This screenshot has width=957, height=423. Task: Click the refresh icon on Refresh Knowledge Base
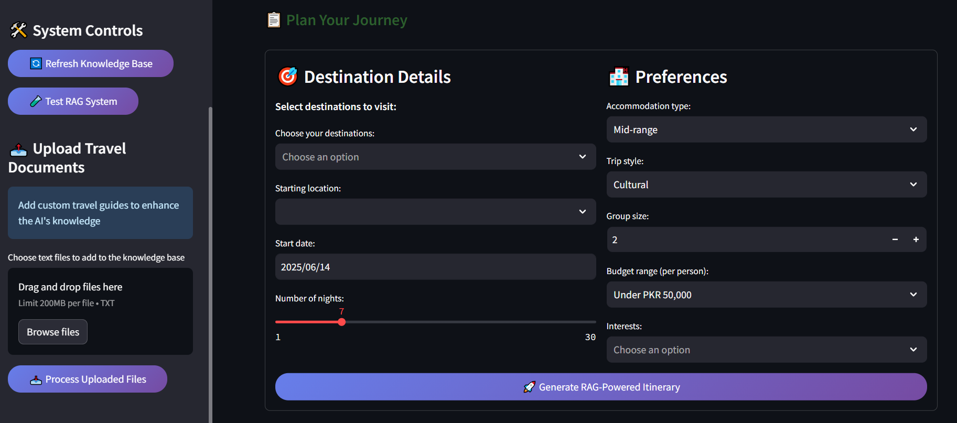click(36, 63)
